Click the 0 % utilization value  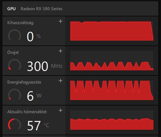pos(34,36)
